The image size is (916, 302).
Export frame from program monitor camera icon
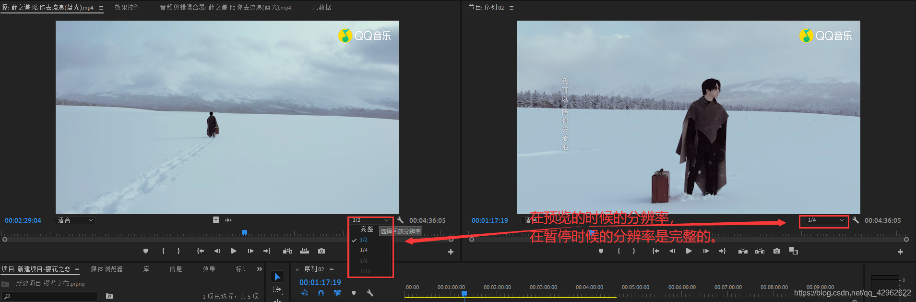(777, 251)
